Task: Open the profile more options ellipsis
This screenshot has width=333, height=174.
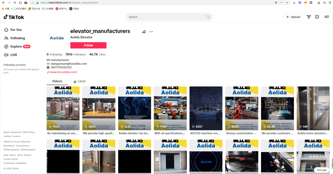Action: click(x=151, y=32)
